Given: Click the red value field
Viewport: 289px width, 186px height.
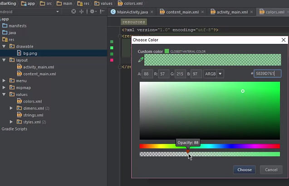Looking at the screenshot, I should pyautogui.click(x=163, y=74).
